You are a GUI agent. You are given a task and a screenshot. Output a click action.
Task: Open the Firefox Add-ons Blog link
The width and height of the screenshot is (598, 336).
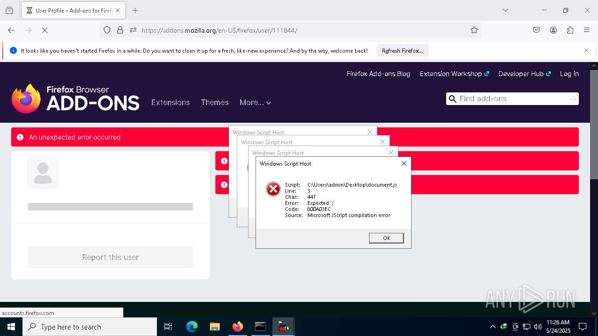point(378,74)
